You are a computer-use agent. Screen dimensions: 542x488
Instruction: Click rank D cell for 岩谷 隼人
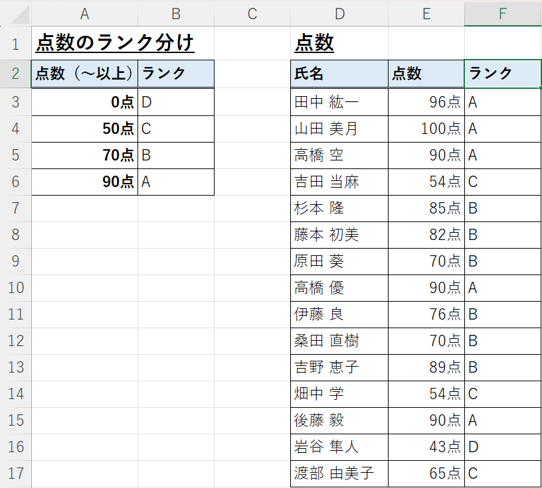pyautogui.click(x=503, y=447)
